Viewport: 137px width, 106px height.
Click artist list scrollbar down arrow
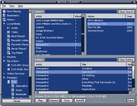83,53
